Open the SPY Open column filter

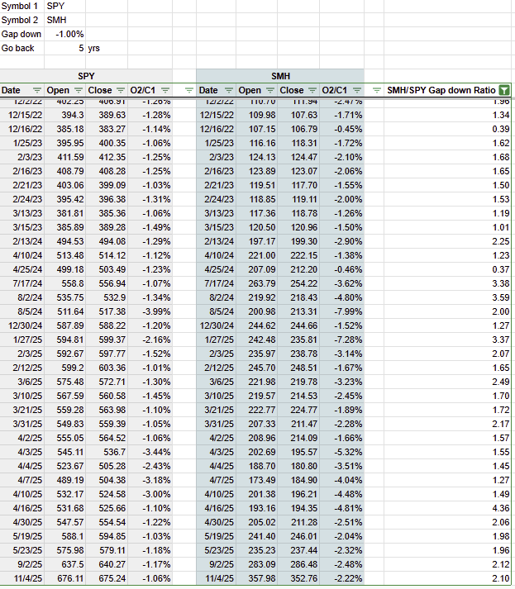(79, 90)
